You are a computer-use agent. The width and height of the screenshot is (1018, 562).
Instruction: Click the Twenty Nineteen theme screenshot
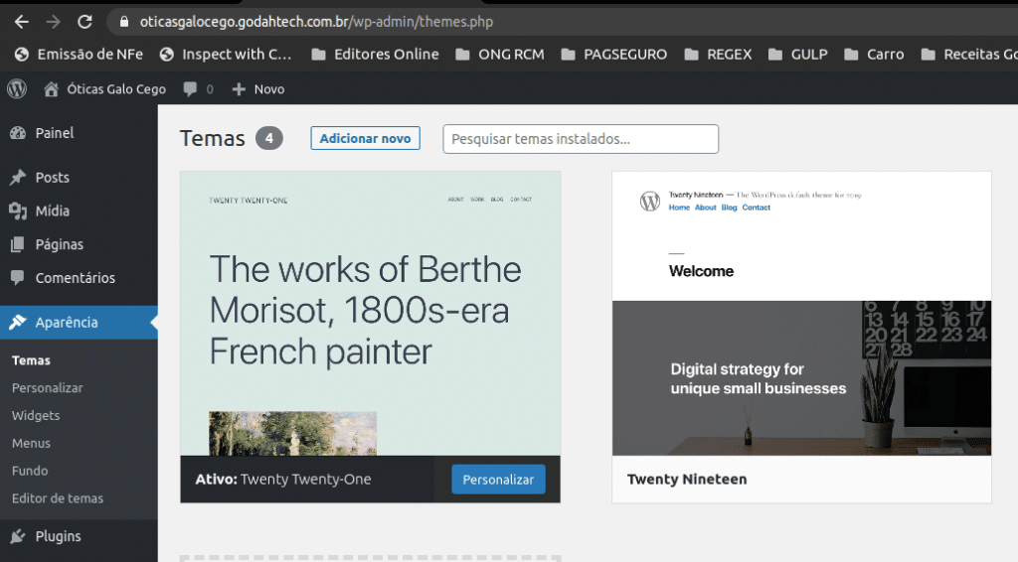click(802, 314)
